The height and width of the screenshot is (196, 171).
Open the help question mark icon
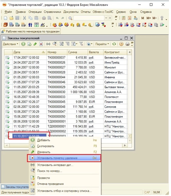pos(121,44)
